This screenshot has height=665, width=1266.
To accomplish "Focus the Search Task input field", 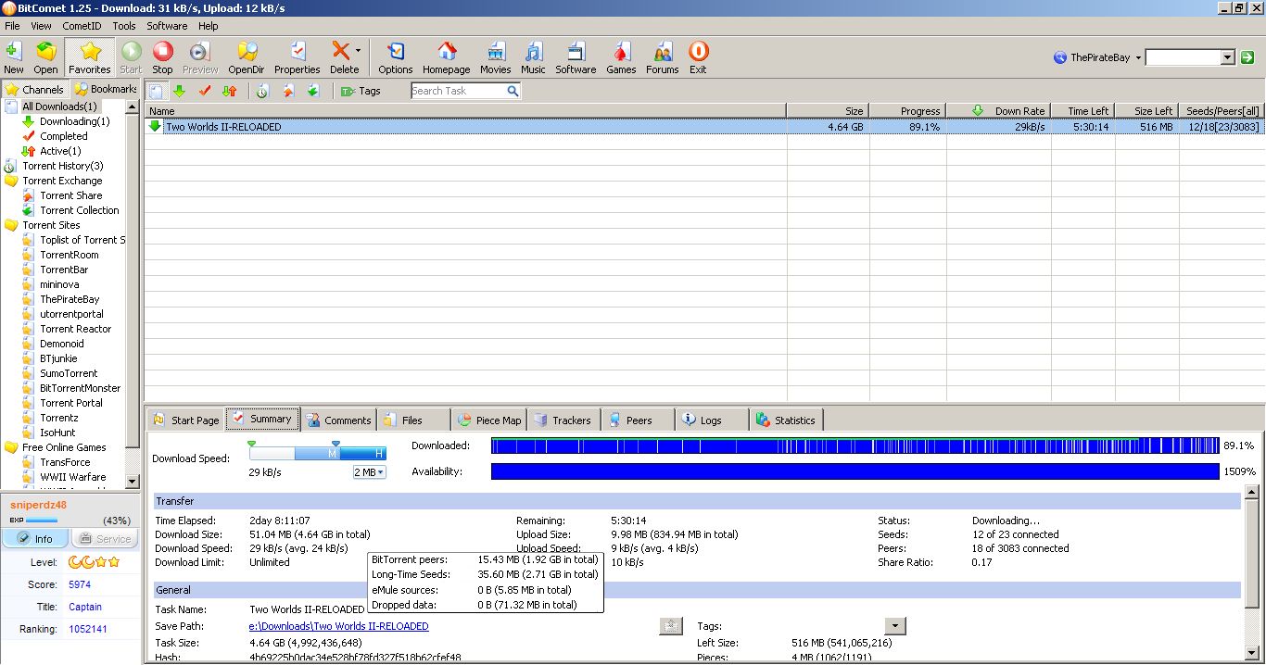I will pyautogui.click(x=458, y=91).
